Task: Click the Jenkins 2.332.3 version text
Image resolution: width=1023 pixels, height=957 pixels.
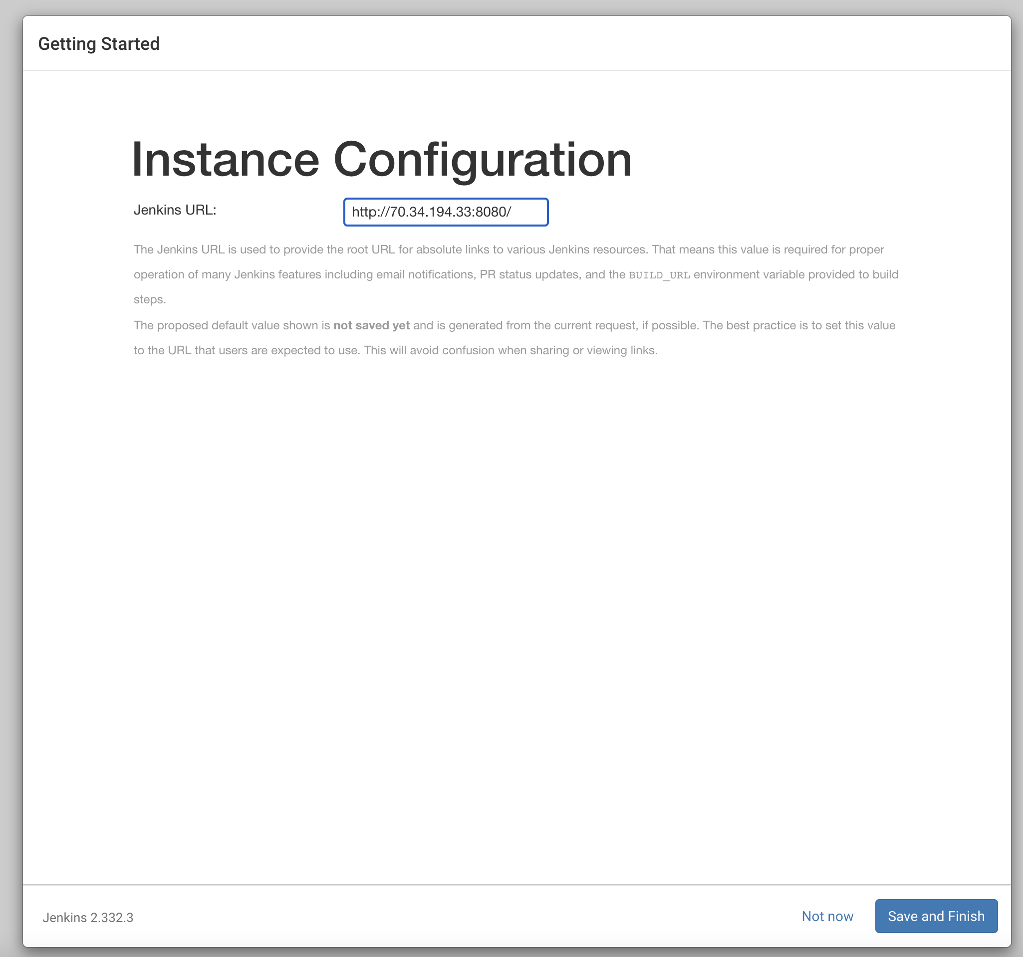Action: click(x=88, y=918)
